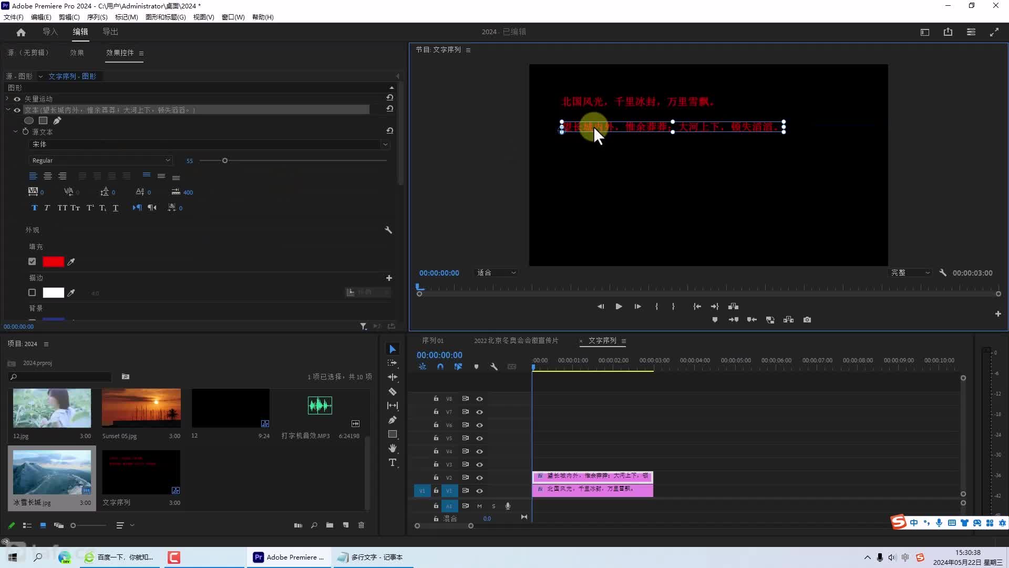This screenshot has height=568, width=1009.
Task: Click the red fill color swatch
Action: tap(53, 261)
